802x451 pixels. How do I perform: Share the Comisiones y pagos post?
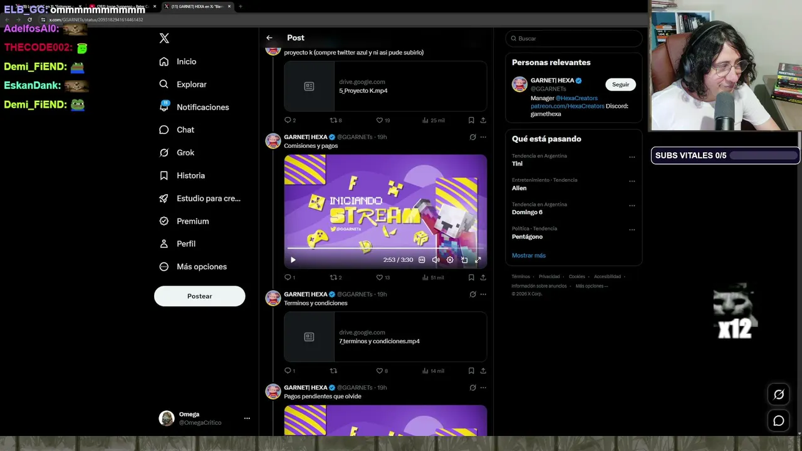[x=483, y=277]
